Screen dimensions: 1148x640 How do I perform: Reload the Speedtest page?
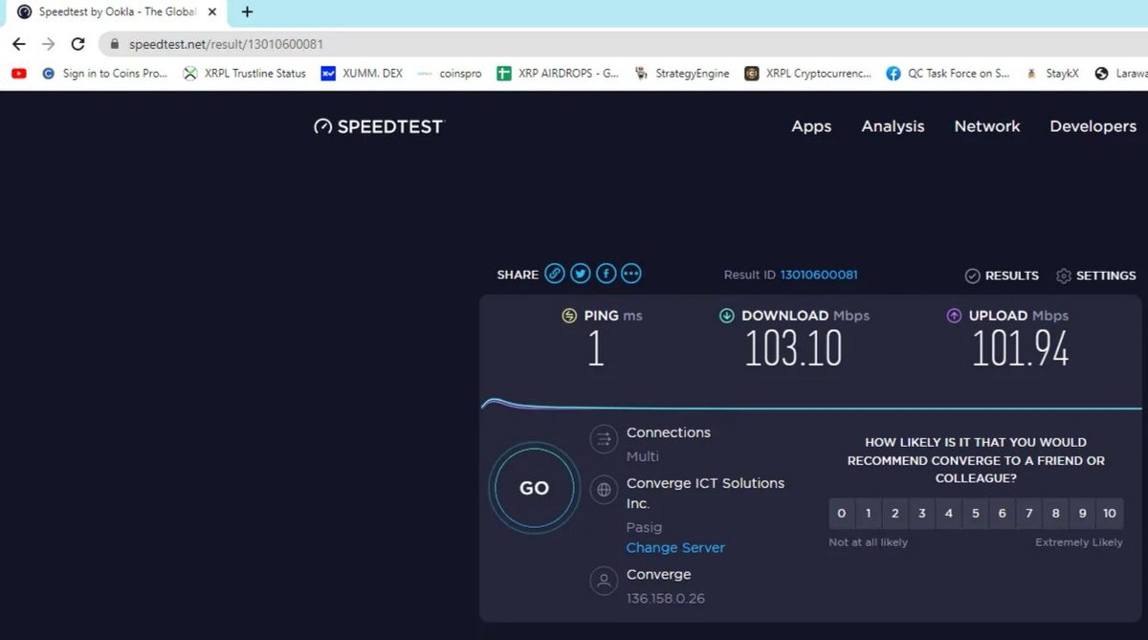[78, 44]
